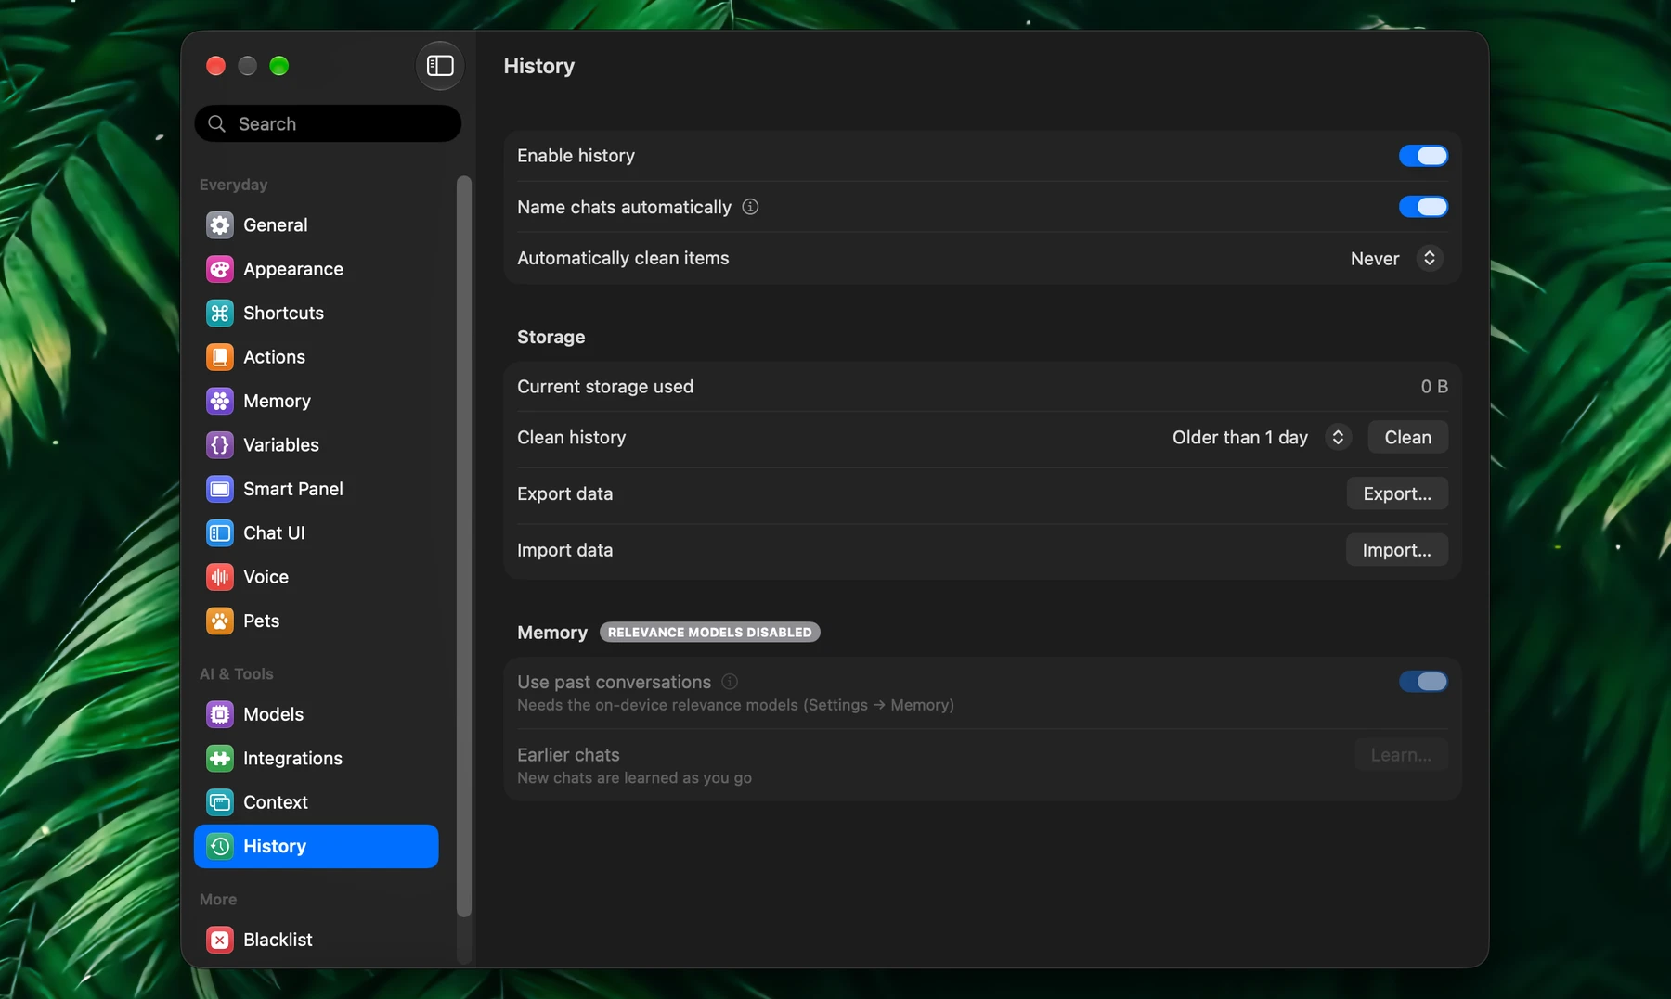Screen dimensions: 1671x999
Task: Open Actions icon in sidebar
Action: pyautogui.click(x=220, y=357)
